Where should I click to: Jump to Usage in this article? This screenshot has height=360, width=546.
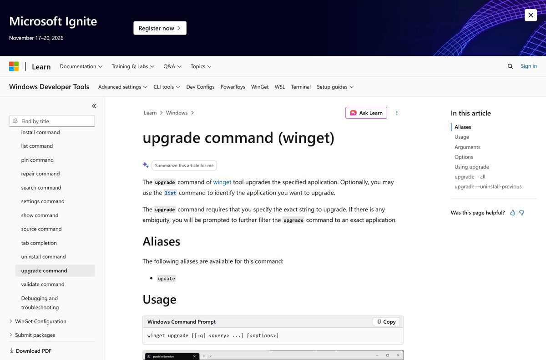[462, 137]
